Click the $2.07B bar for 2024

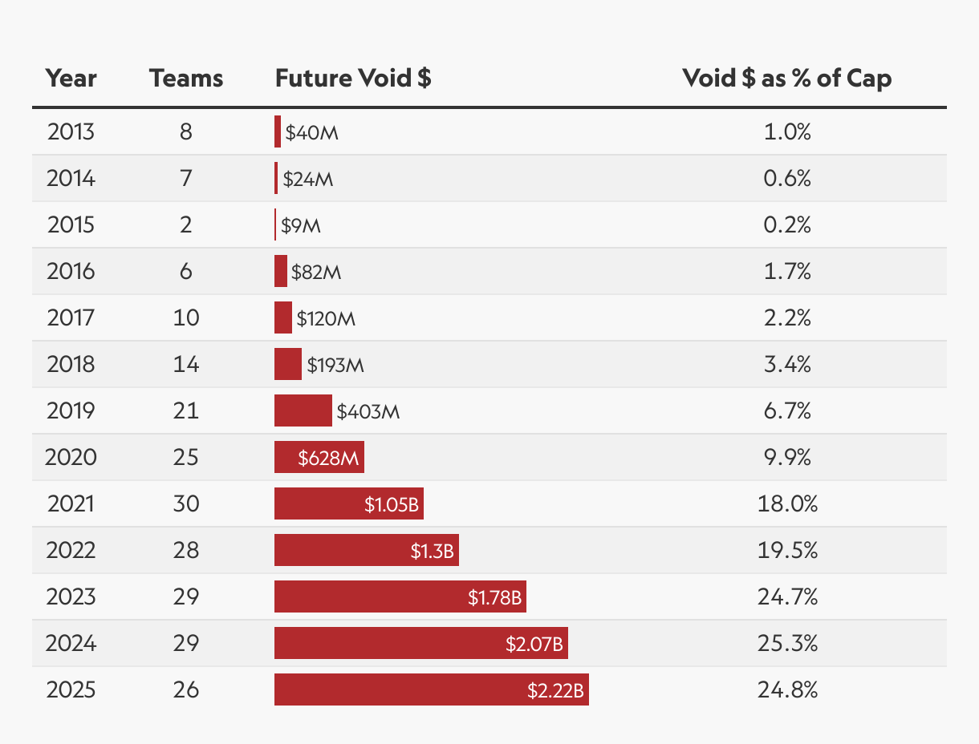420,643
